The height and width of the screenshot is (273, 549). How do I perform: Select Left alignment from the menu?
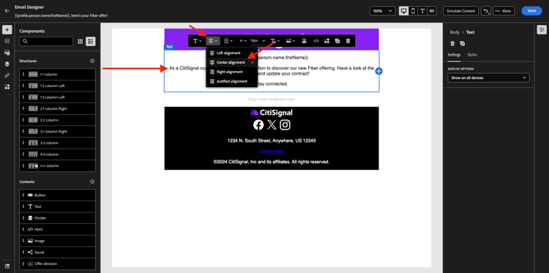[231, 53]
